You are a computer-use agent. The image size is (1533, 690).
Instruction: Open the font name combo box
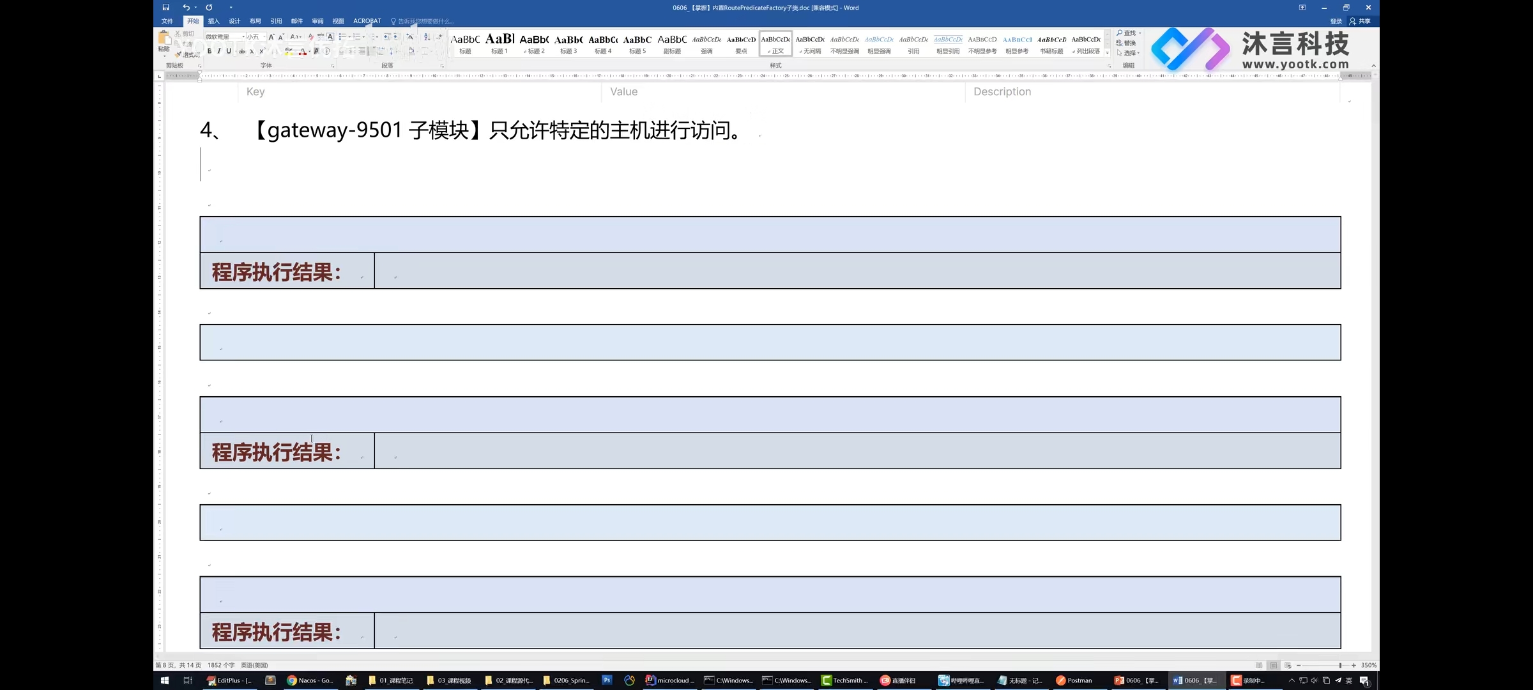coord(225,37)
